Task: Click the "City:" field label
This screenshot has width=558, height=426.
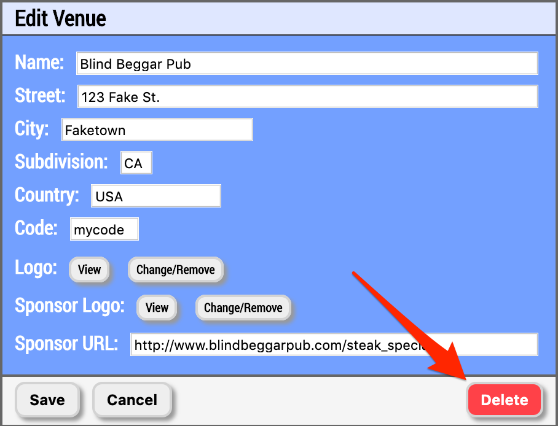Action: pyautogui.click(x=32, y=129)
